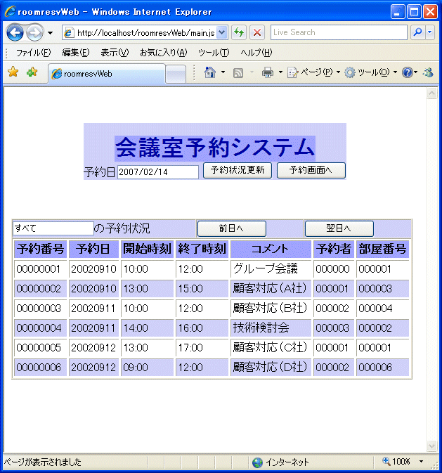Image resolution: width=442 pixels, height=473 pixels.
Task: Select the roomresvWeb tab
Action: 107,74
